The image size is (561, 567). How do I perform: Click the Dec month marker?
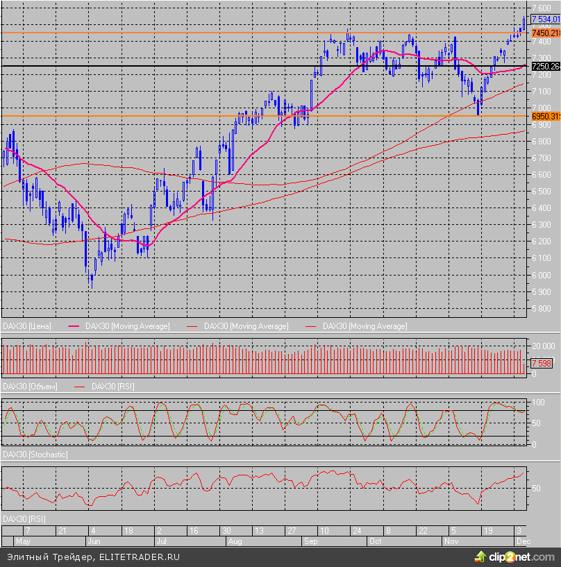pyautogui.click(x=521, y=540)
